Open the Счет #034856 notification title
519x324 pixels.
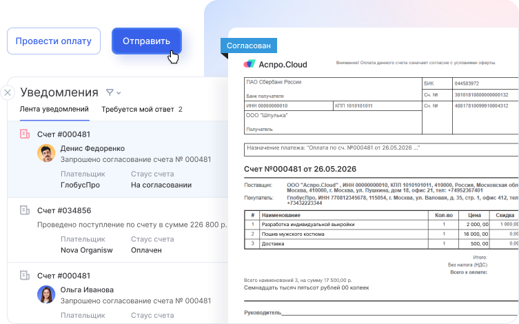64,210
